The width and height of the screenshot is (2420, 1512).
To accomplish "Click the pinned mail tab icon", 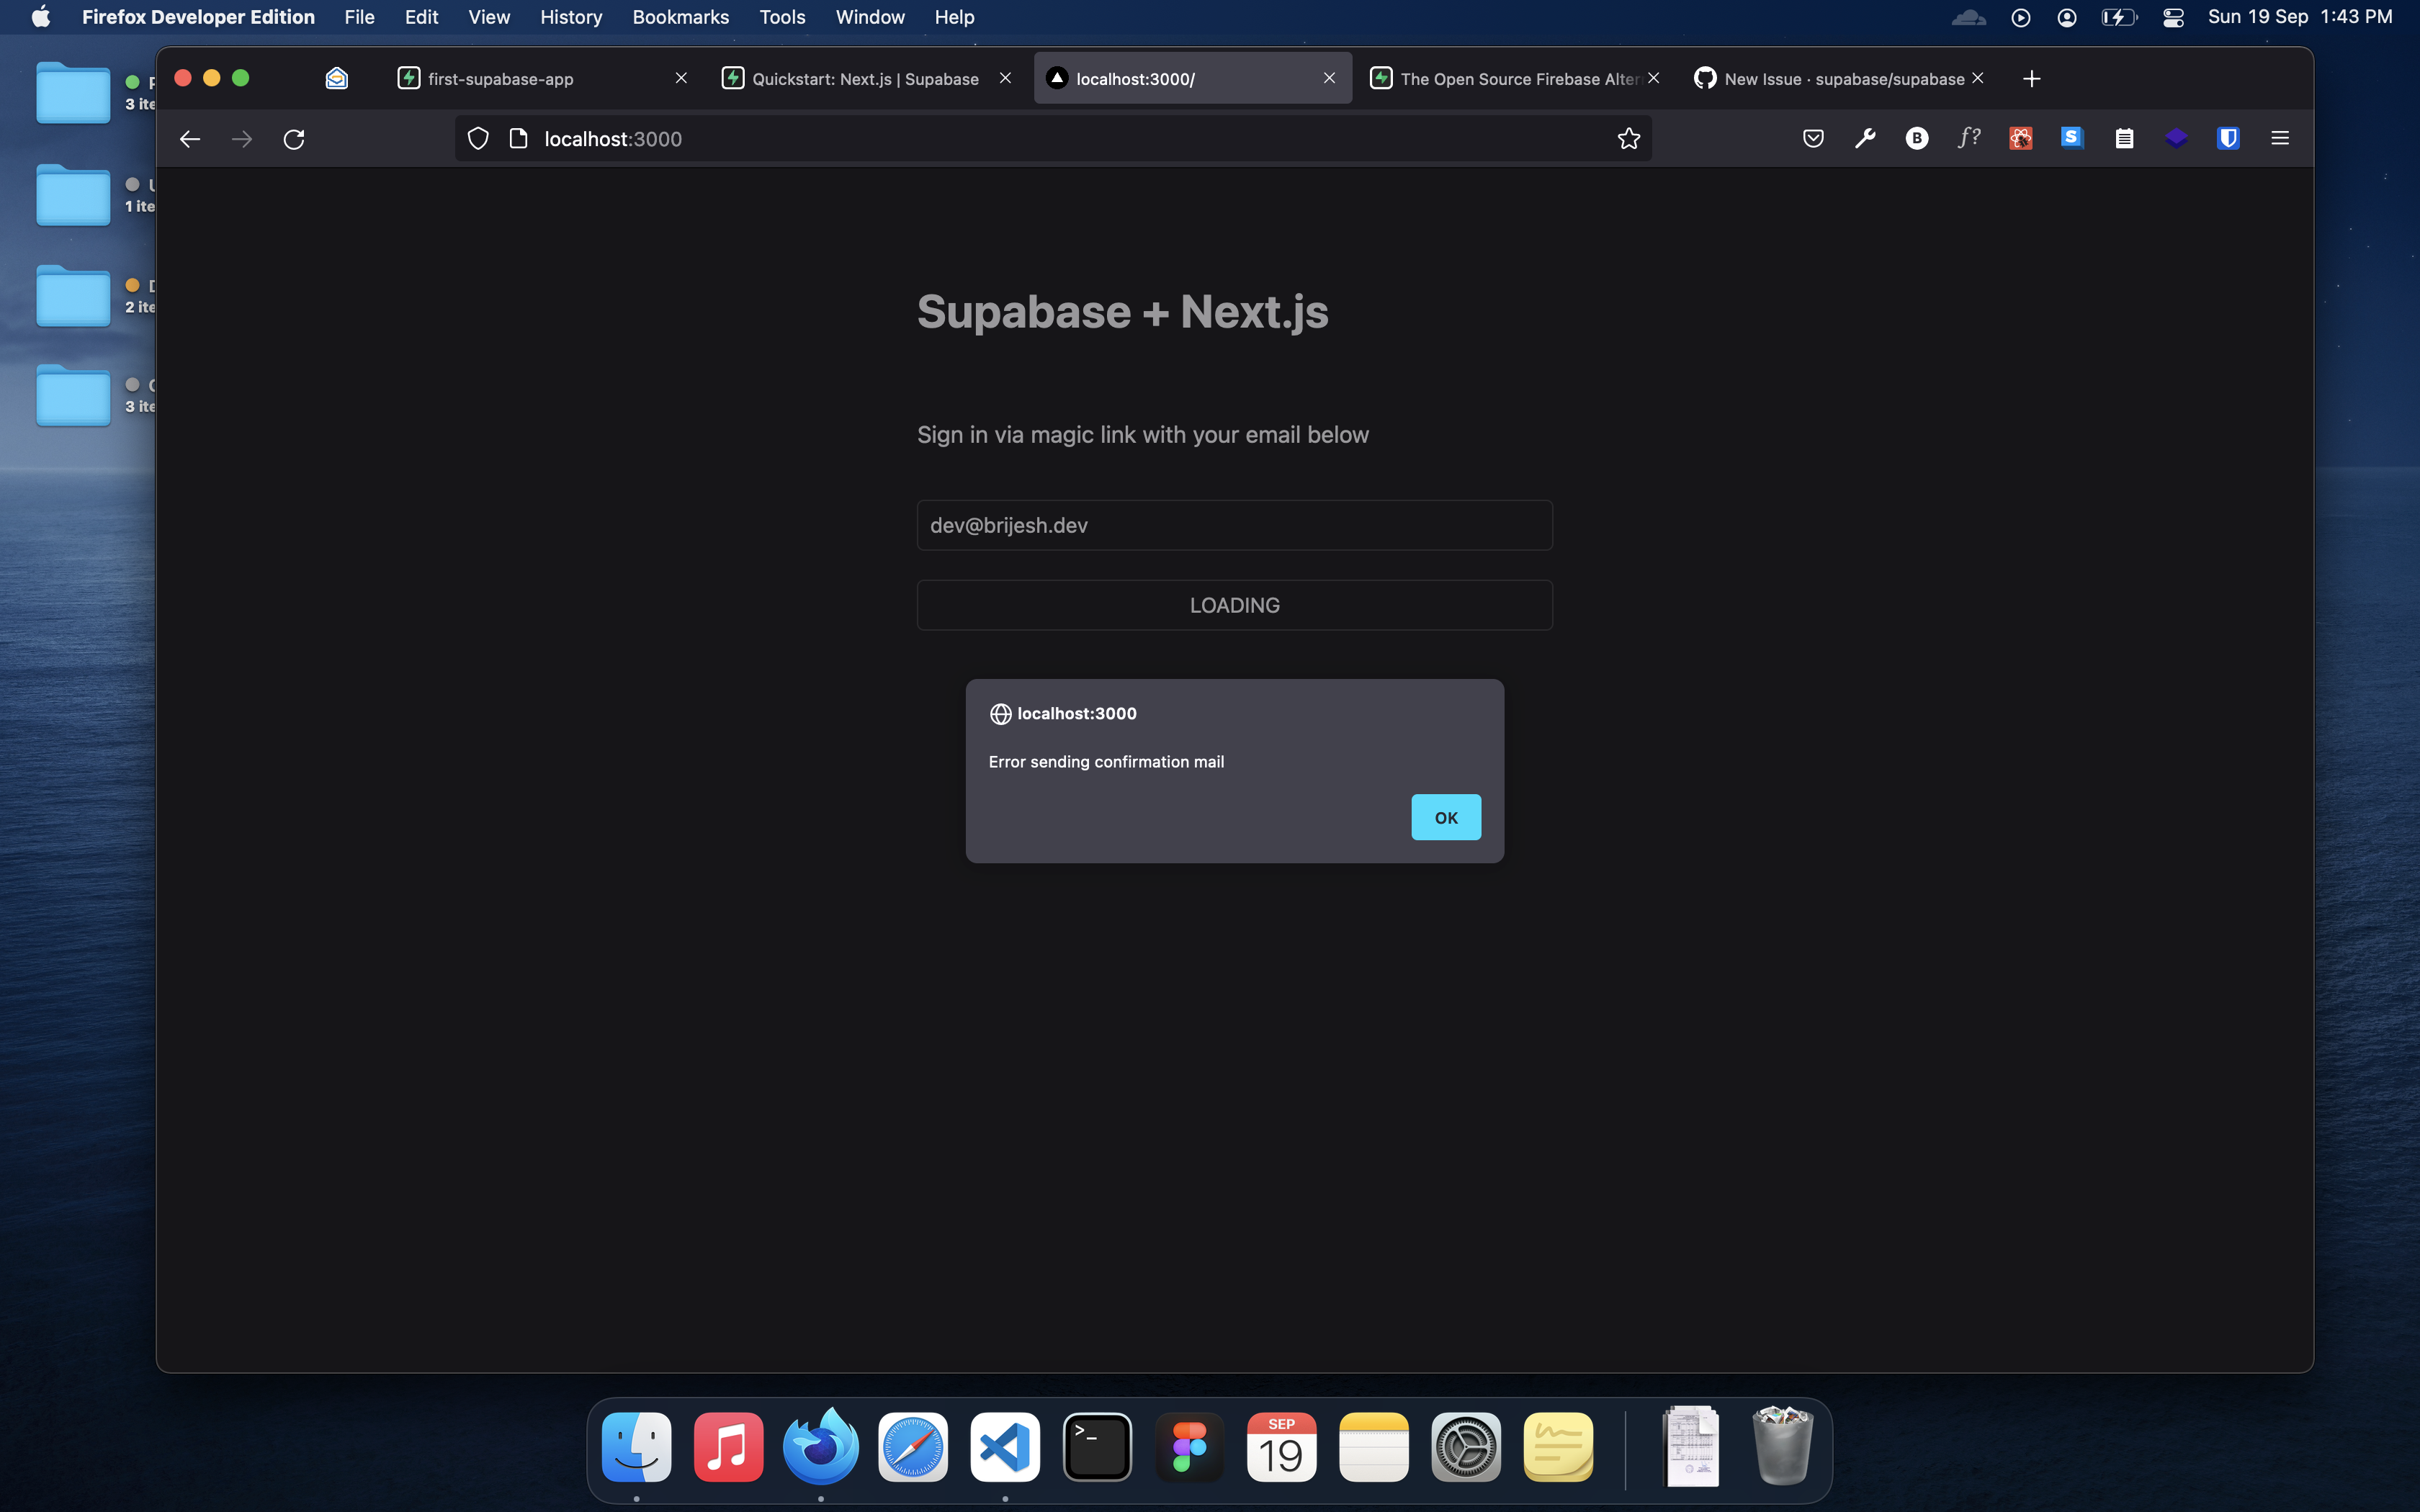I will (x=337, y=78).
